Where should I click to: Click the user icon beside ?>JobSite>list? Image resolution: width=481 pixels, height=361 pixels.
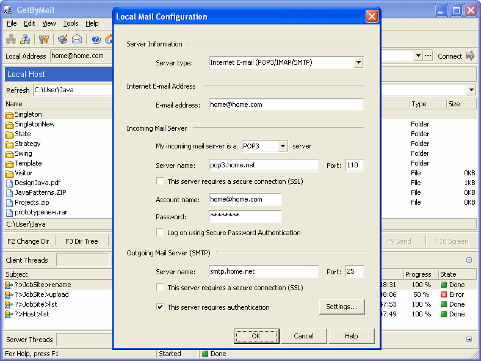point(9,305)
